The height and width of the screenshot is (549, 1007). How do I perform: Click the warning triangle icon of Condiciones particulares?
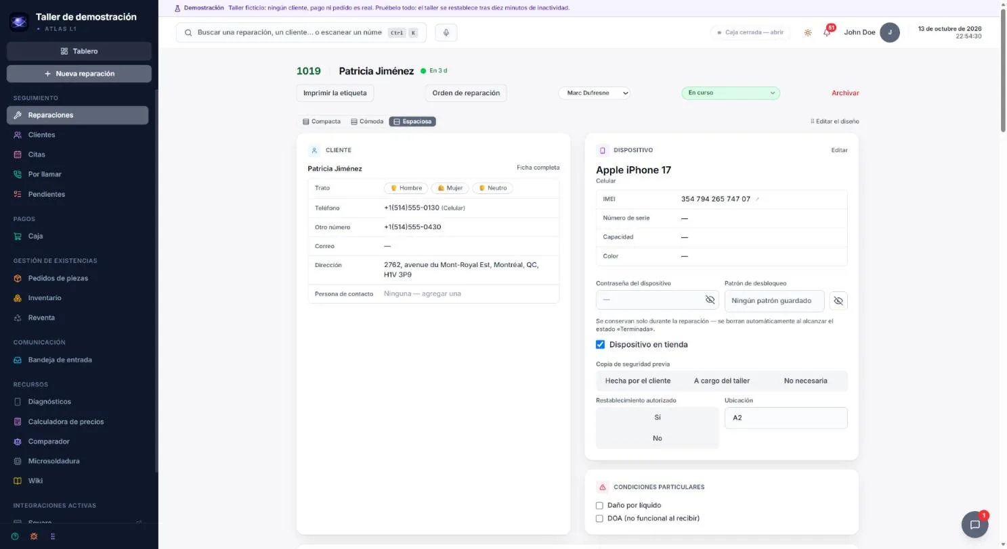pyautogui.click(x=602, y=487)
